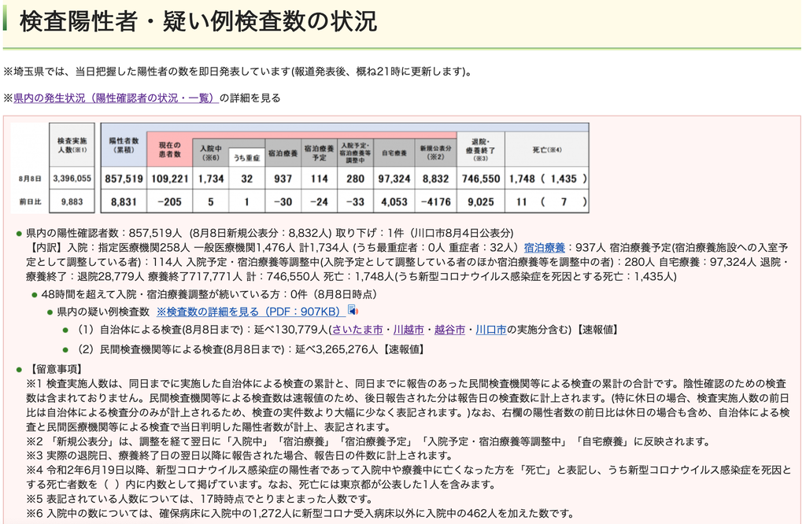Click the 9,025 table cell
Viewport: 806px width, 524px height.
pos(481,202)
